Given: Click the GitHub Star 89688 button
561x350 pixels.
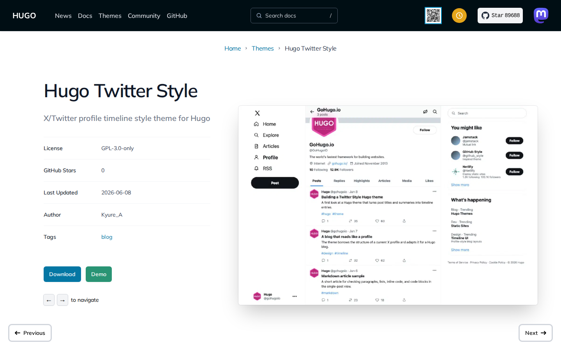Looking at the screenshot, I should tap(500, 16).
